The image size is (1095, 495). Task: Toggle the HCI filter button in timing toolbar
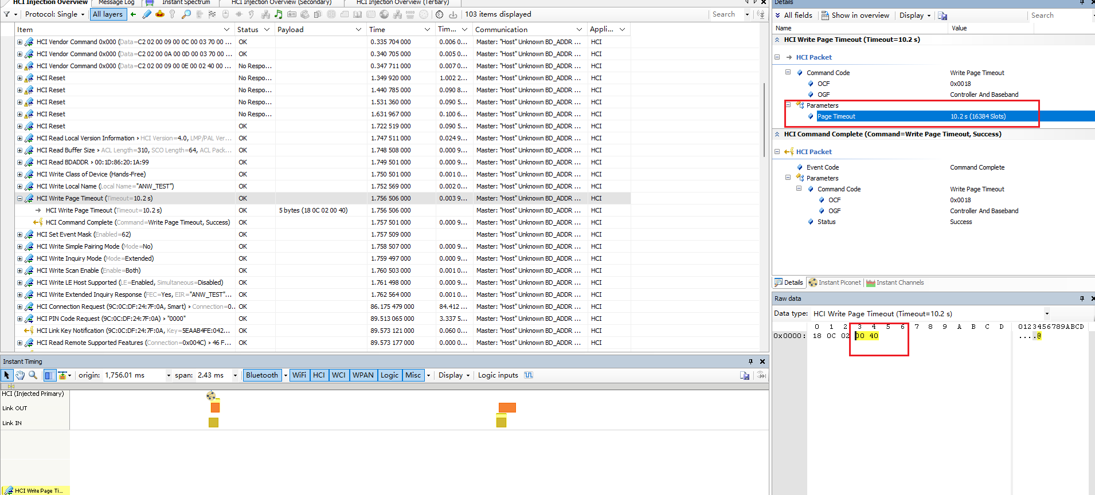coord(319,375)
